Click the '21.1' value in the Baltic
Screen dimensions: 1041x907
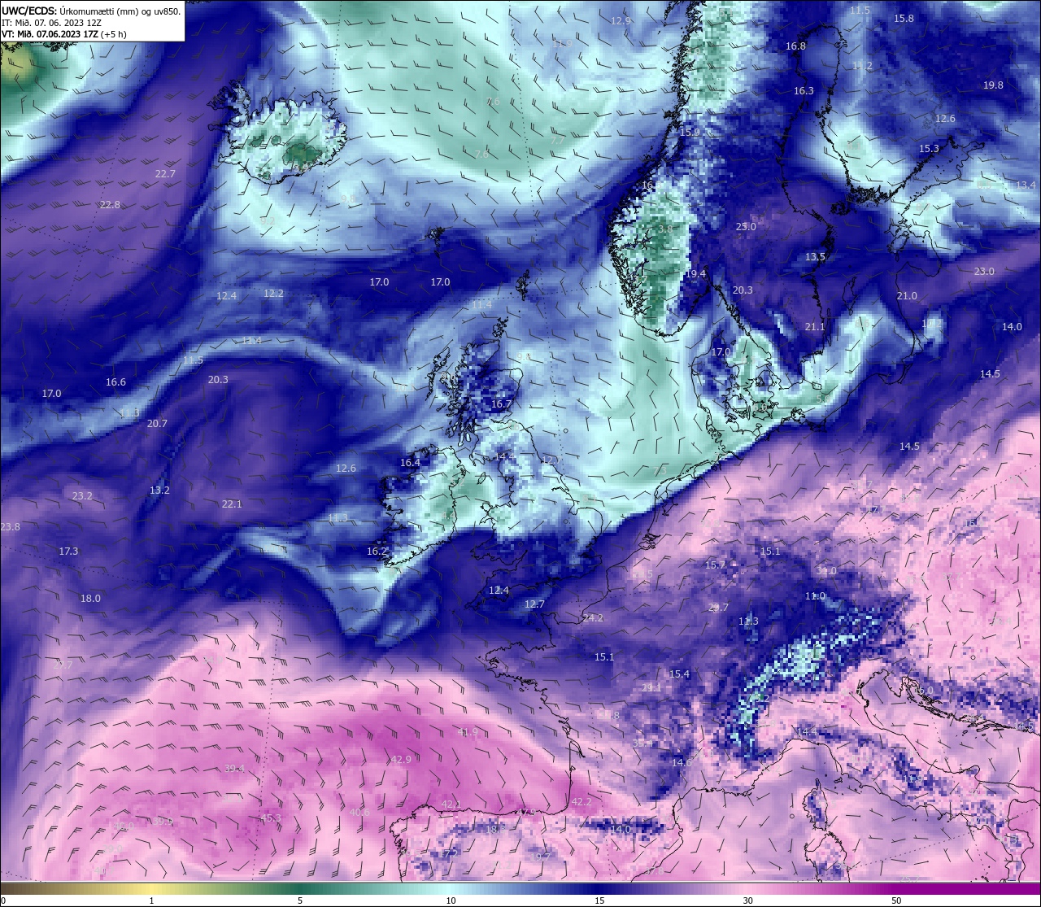[x=815, y=327]
